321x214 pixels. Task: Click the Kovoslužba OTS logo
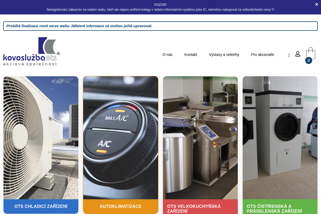(x=32, y=52)
